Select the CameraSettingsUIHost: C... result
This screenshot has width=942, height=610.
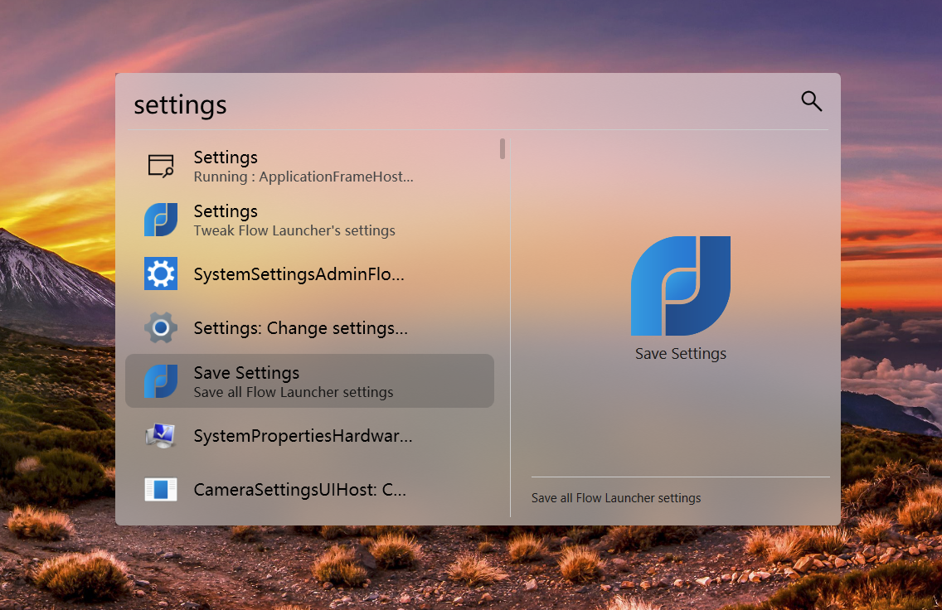pyautogui.click(x=309, y=489)
